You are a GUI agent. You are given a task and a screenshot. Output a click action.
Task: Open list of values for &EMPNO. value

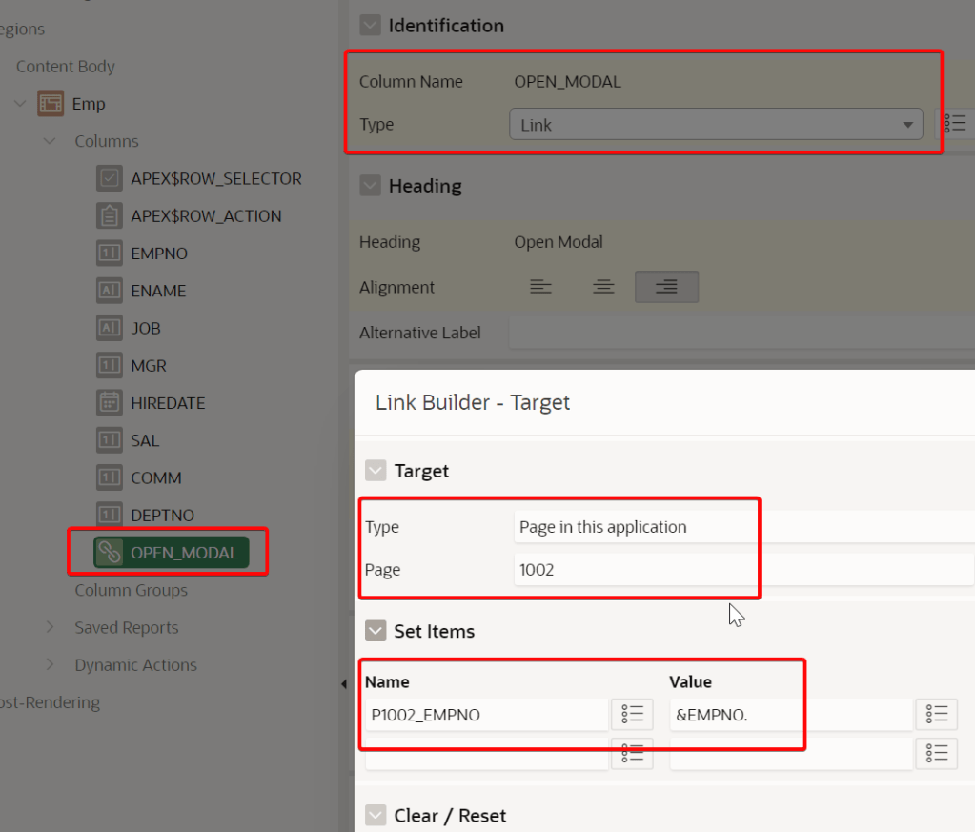[936, 714]
